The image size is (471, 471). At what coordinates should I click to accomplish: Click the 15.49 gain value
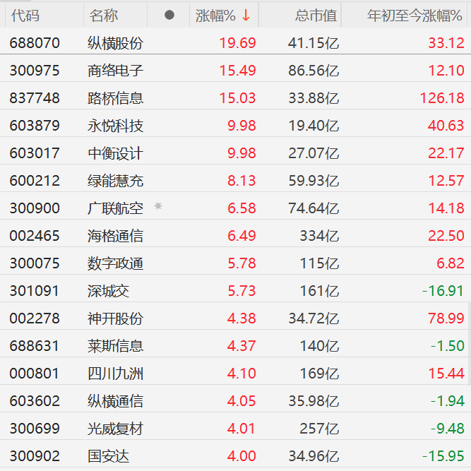click(237, 71)
